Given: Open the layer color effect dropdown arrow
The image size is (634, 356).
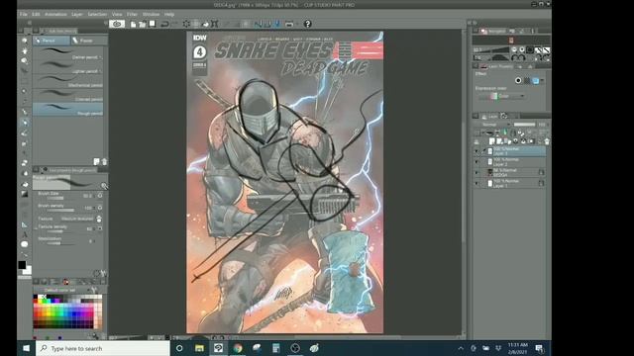Looking at the screenshot, I should pyautogui.click(x=542, y=81).
